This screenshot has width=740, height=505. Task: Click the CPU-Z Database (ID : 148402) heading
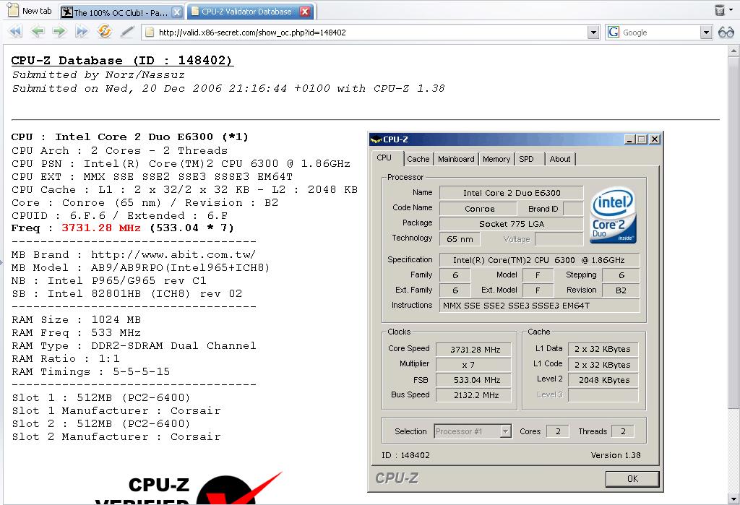click(x=122, y=61)
